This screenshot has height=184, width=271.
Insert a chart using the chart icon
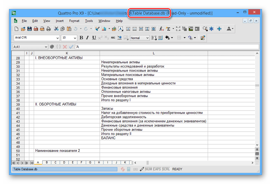104,29
